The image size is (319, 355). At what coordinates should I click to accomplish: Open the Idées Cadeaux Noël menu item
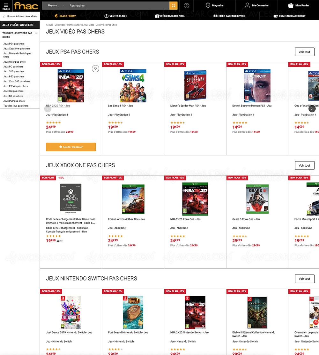pyautogui.click(x=170, y=16)
